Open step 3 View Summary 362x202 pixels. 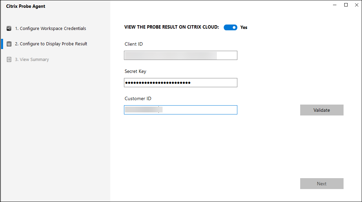[x=32, y=60]
